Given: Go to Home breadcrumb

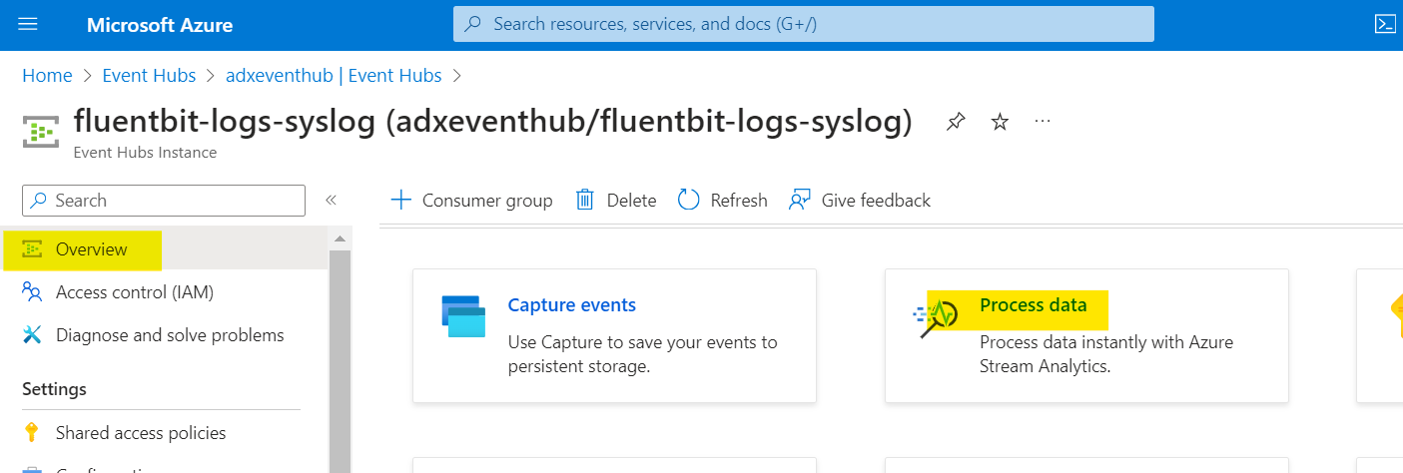Looking at the screenshot, I should (47, 75).
